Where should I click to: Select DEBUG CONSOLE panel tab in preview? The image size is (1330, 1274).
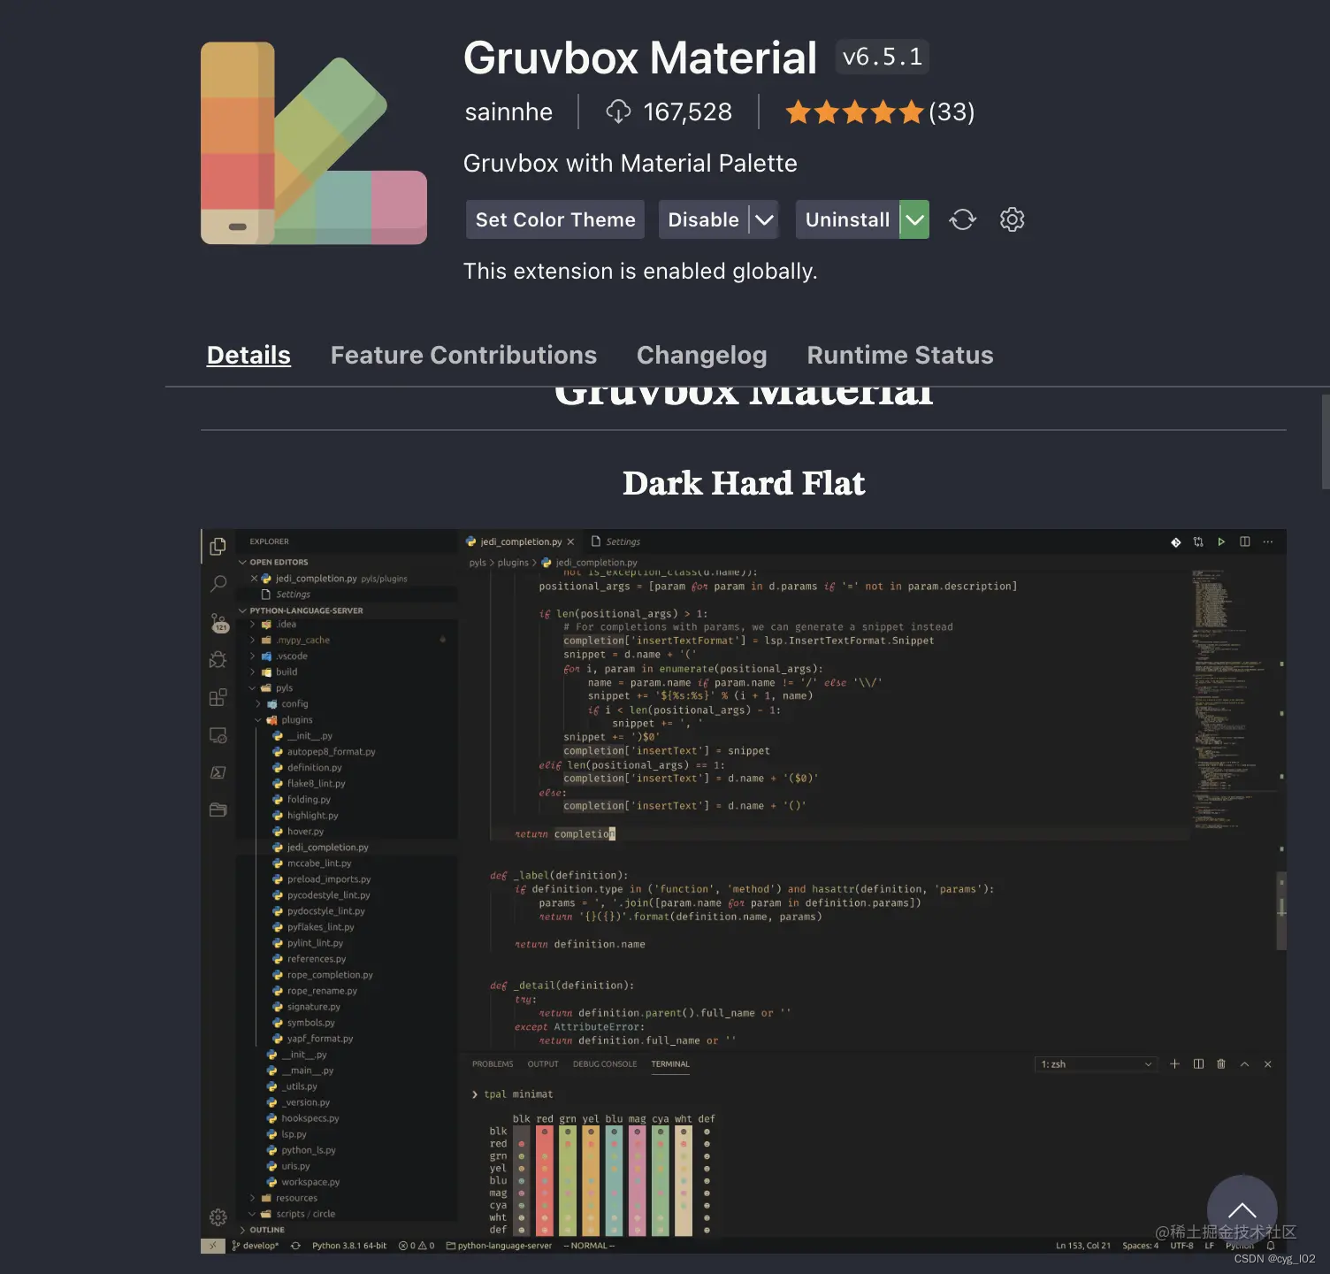(605, 1064)
